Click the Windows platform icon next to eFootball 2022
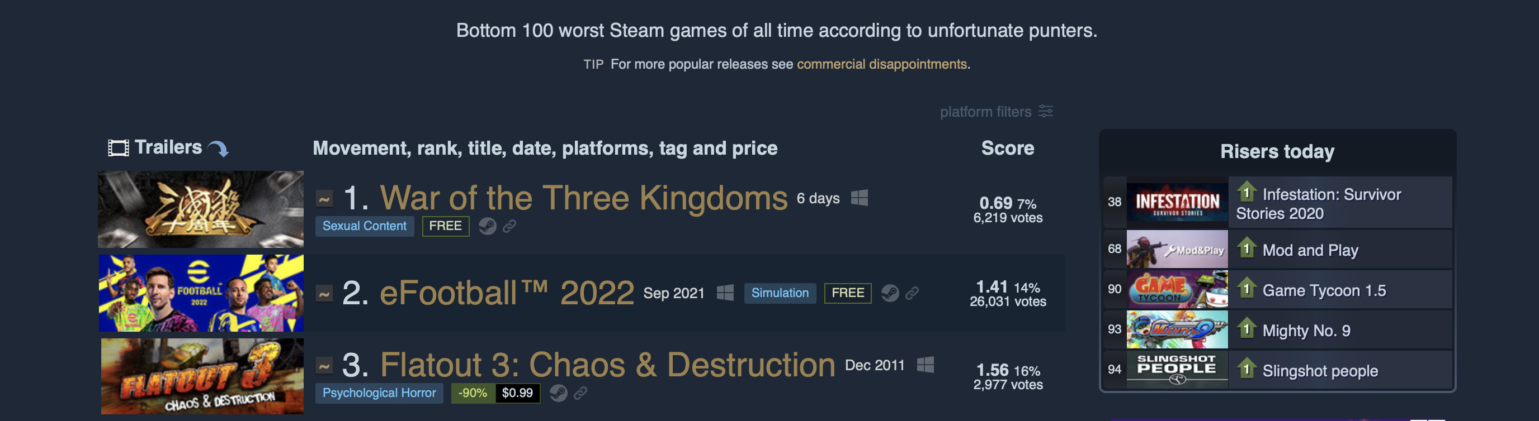The image size is (1539, 421). pos(725,292)
